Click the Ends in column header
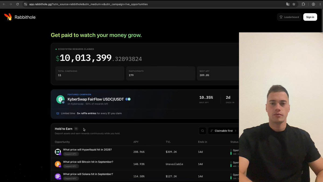This screenshot has width=323, height=182. [202, 142]
